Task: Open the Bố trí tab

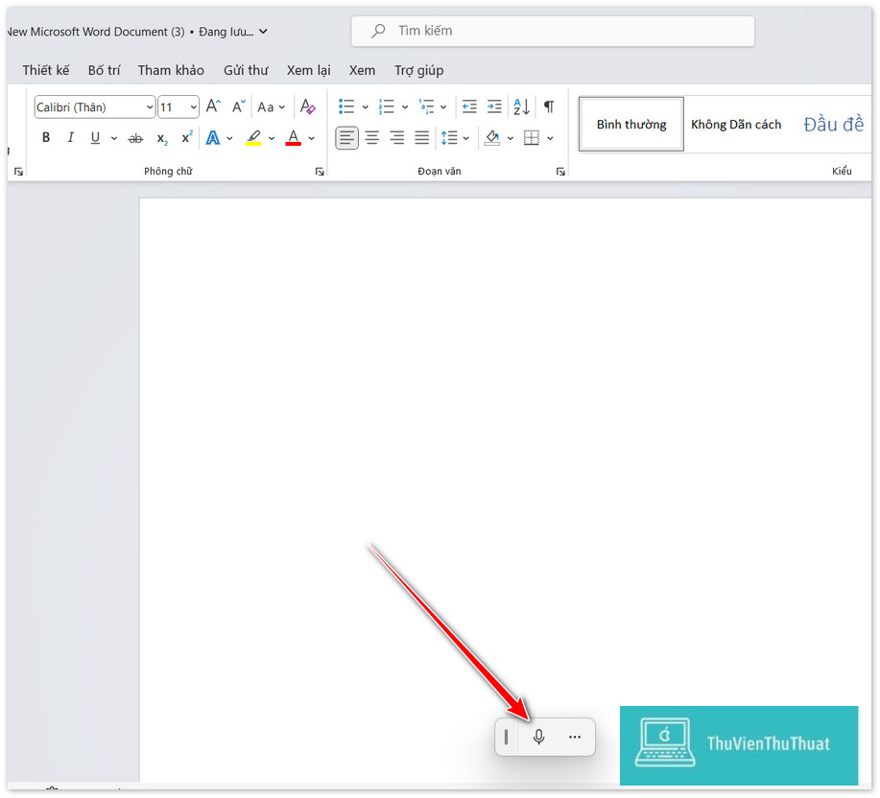Action: pos(104,70)
